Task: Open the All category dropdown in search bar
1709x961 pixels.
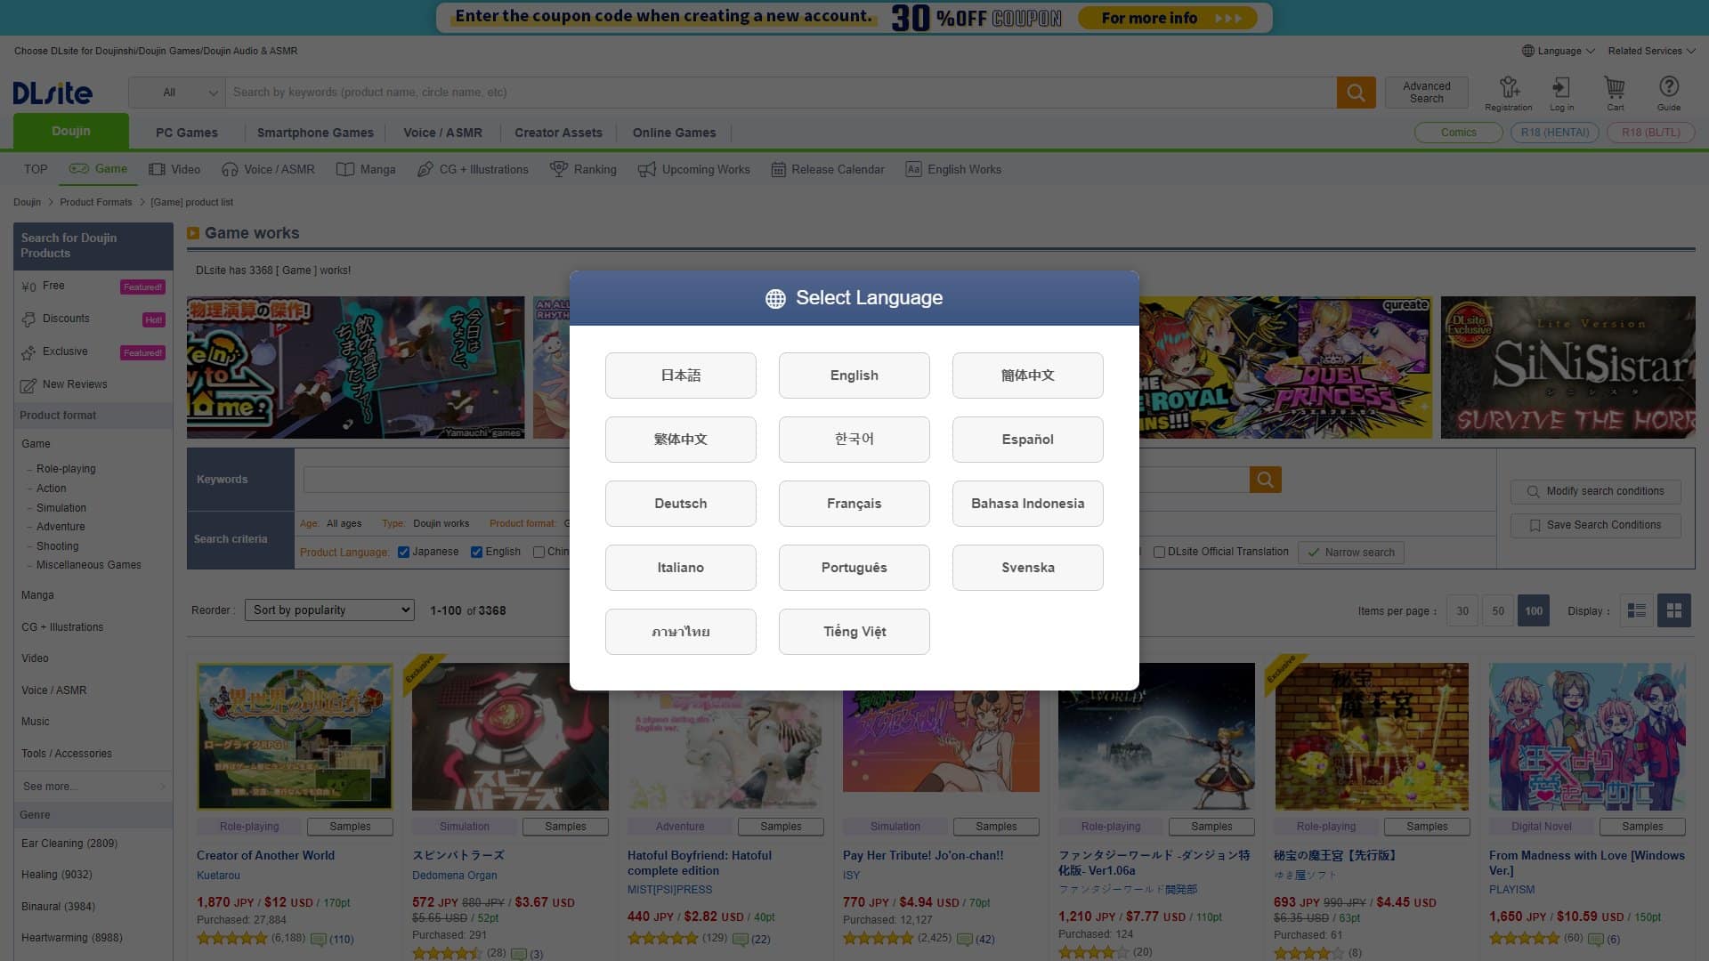Action: point(177,93)
